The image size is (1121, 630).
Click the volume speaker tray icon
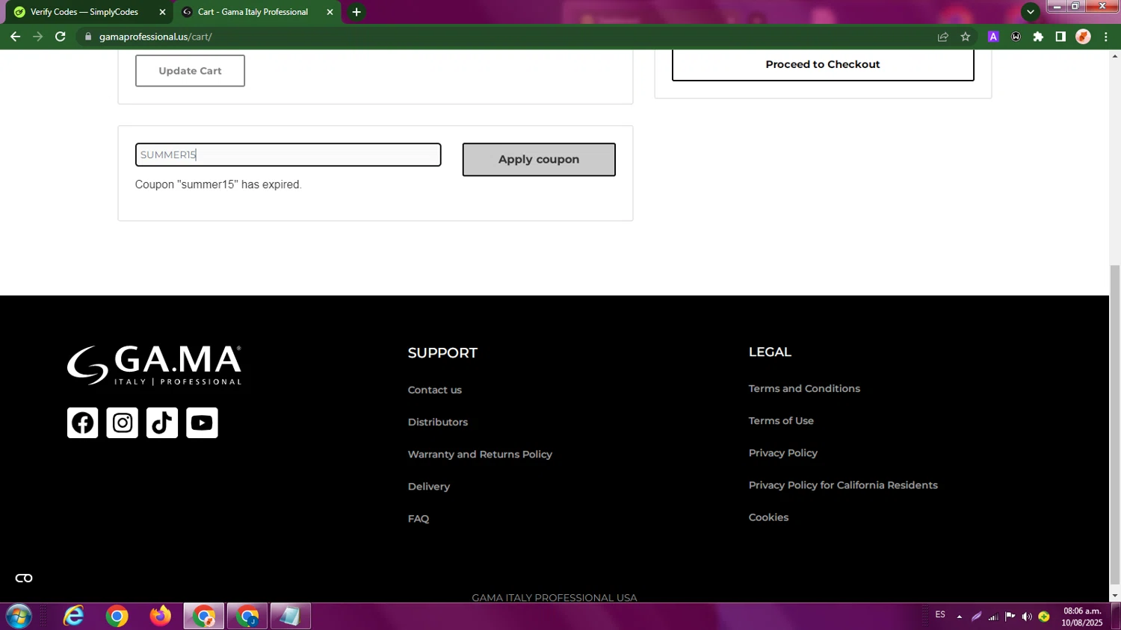[1027, 617]
